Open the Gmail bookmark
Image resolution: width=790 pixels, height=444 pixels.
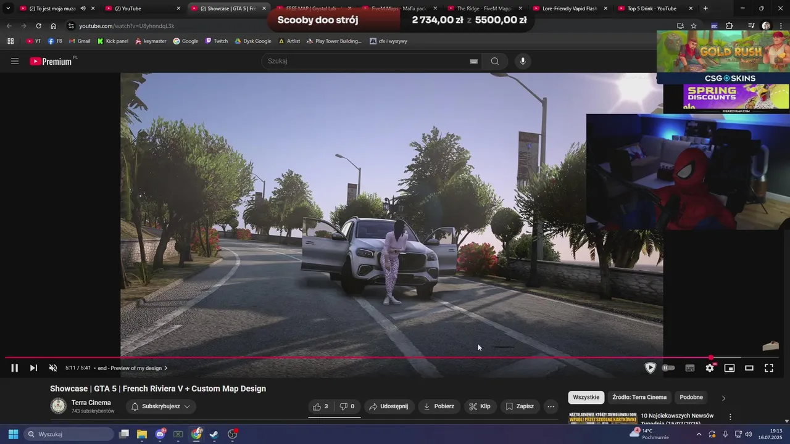(80, 41)
